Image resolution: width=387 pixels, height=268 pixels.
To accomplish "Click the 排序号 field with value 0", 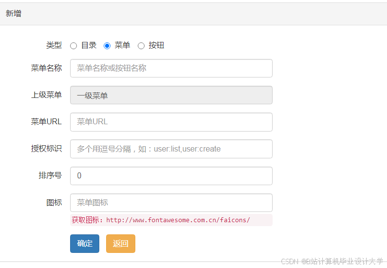I will pos(171,176).
